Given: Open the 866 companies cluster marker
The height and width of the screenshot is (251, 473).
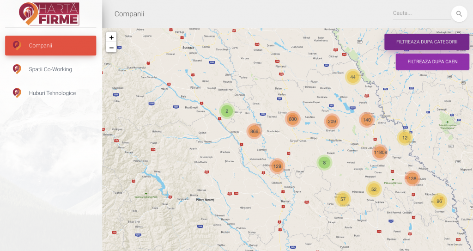Looking at the screenshot, I should point(254,131).
